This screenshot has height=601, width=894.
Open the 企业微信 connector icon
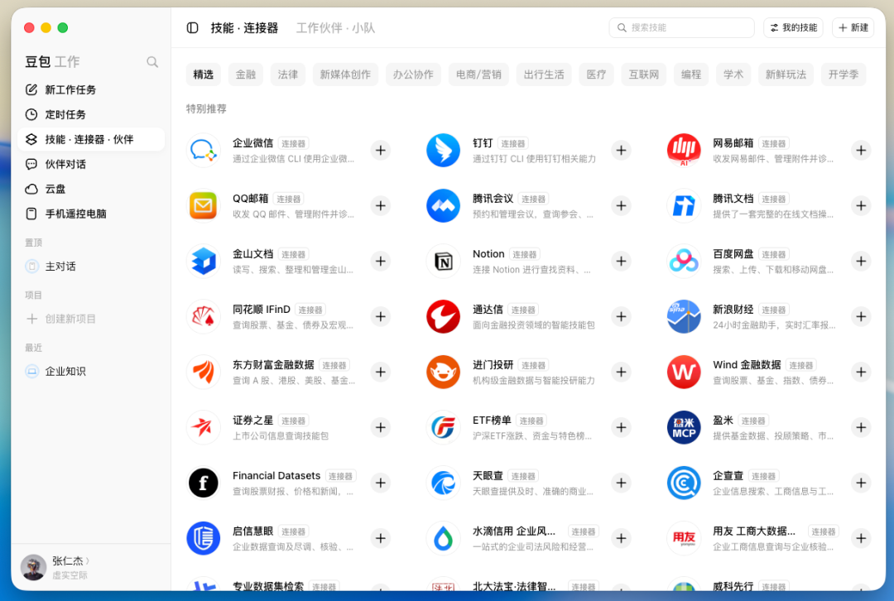coord(204,151)
